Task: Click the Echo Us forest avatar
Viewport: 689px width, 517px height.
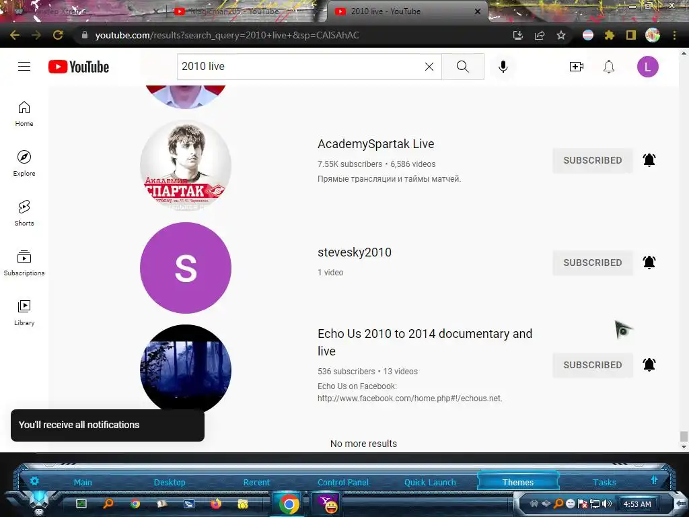Action: tap(186, 370)
